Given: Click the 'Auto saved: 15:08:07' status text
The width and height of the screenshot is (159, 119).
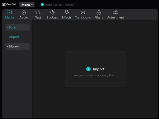Looking at the screenshot, I should tap(60, 5).
